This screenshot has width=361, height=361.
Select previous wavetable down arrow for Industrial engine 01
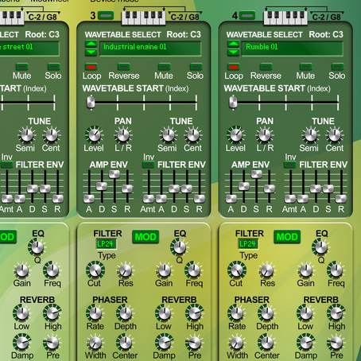pos(91,52)
